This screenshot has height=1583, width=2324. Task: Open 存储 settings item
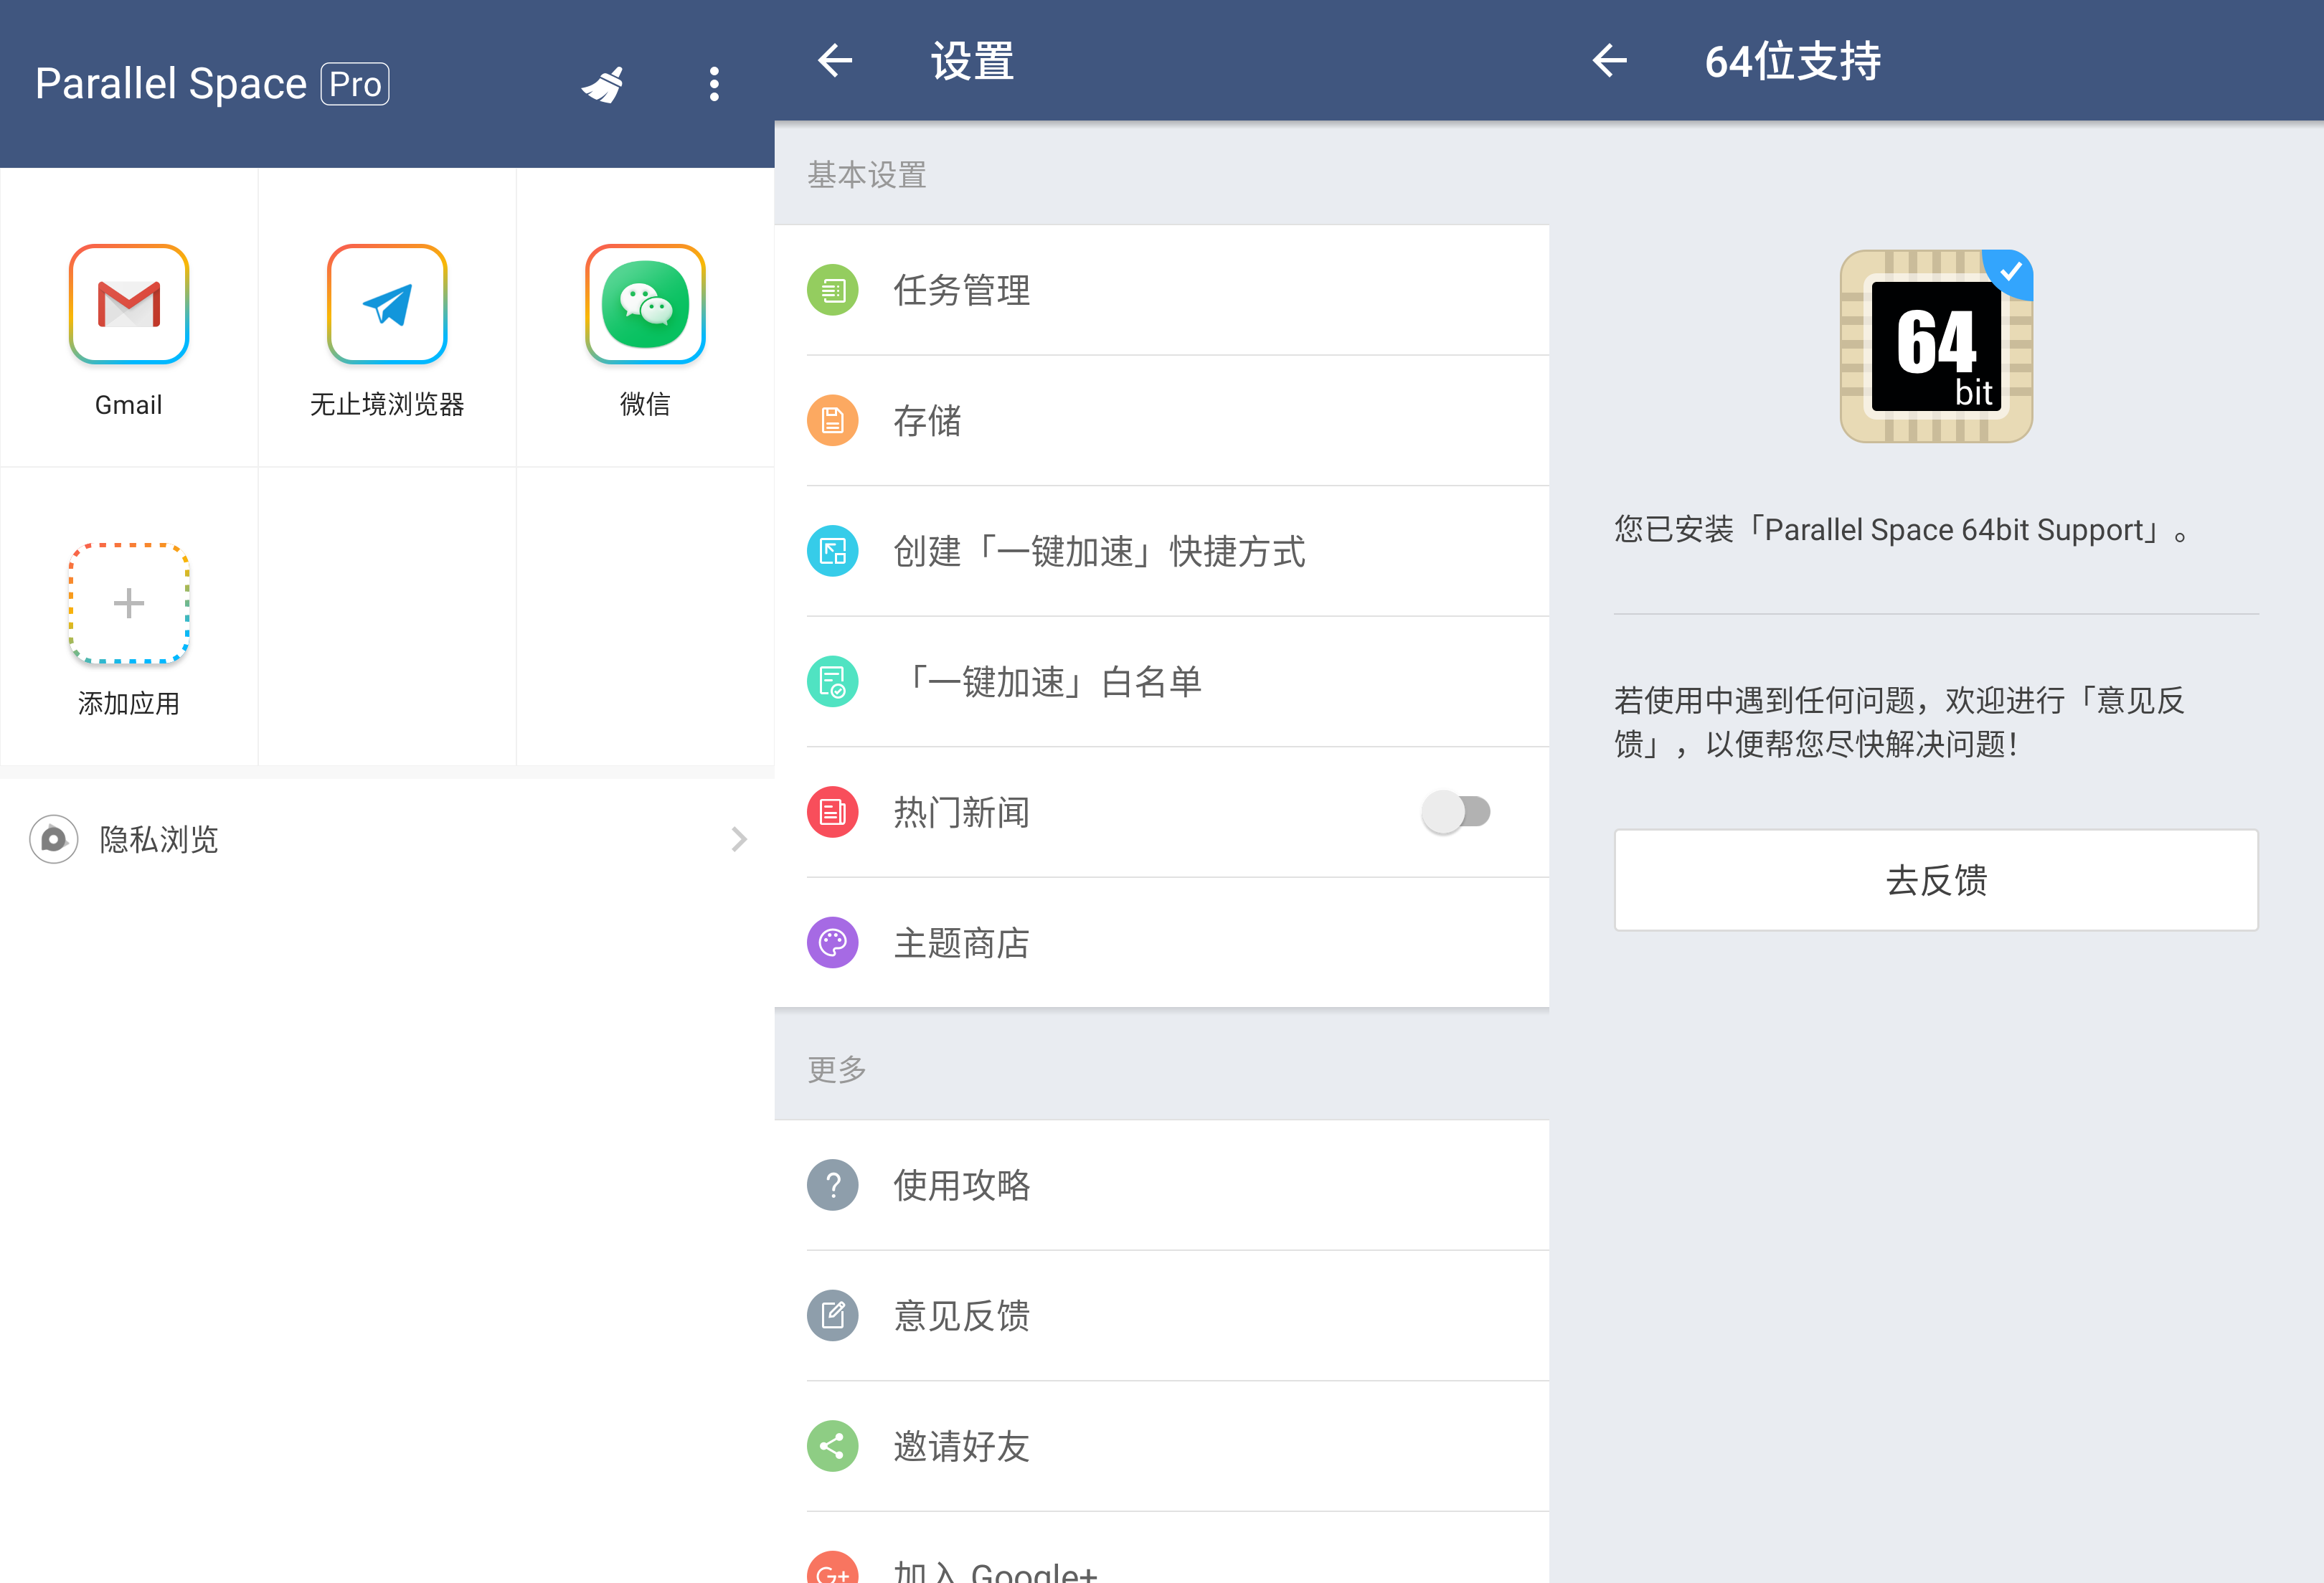(x=927, y=421)
